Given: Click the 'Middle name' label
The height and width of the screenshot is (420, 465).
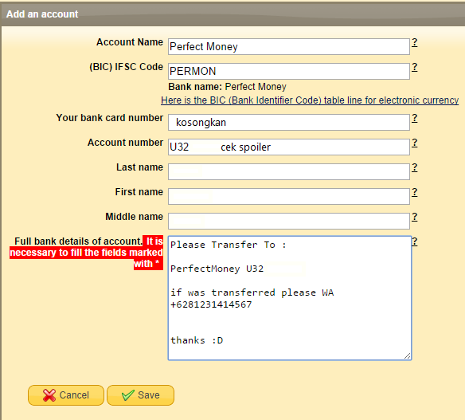Looking at the screenshot, I should [x=135, y=217].
